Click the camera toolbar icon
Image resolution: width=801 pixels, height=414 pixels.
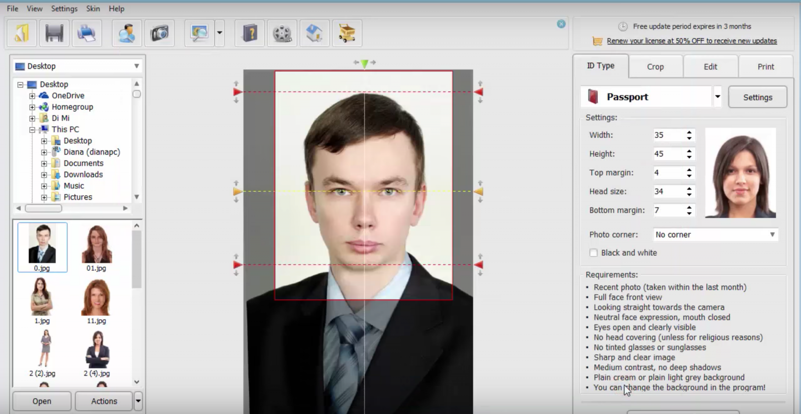click(x=160, y=33)
